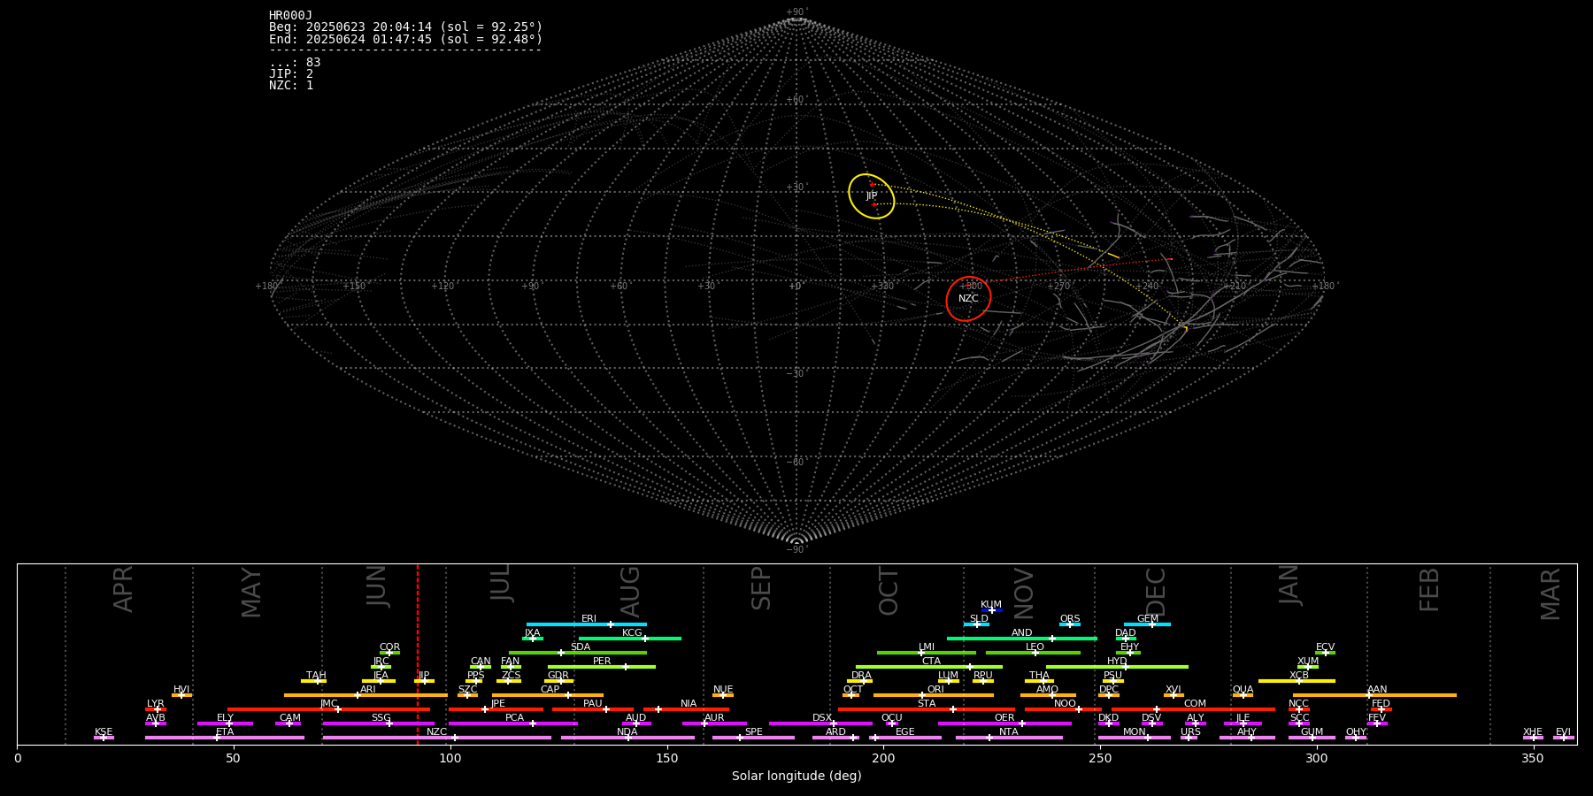Click the LMI shower bar
The image size is (1593, 796).
[927, 653]
